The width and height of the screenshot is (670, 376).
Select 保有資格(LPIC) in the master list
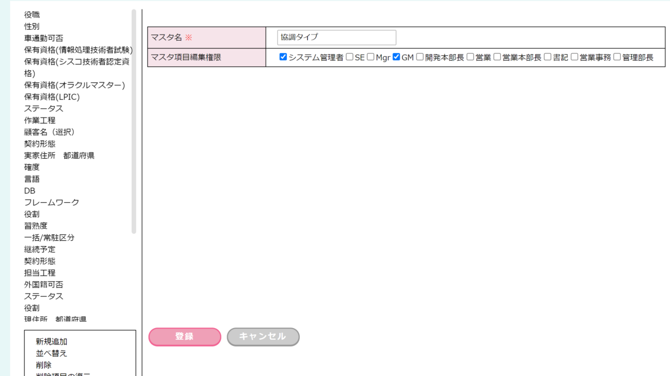tap(52, 97)
